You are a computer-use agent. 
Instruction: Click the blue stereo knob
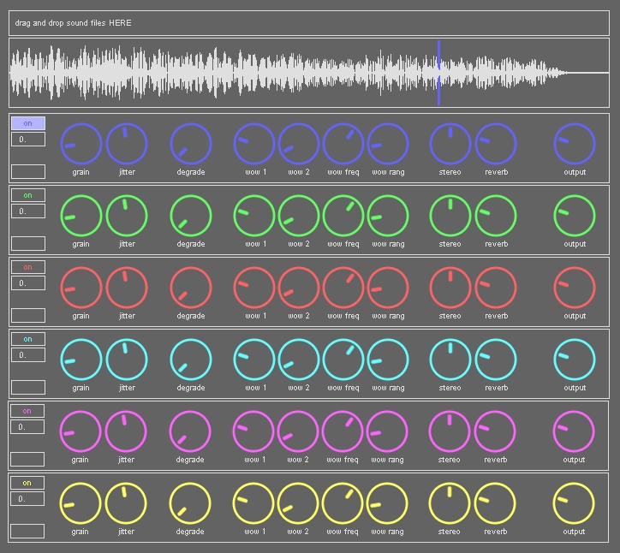pos(450,144)
